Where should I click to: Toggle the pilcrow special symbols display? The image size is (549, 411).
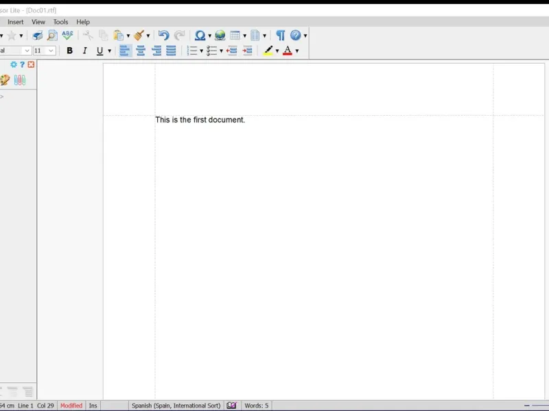(x=280, y=36)
